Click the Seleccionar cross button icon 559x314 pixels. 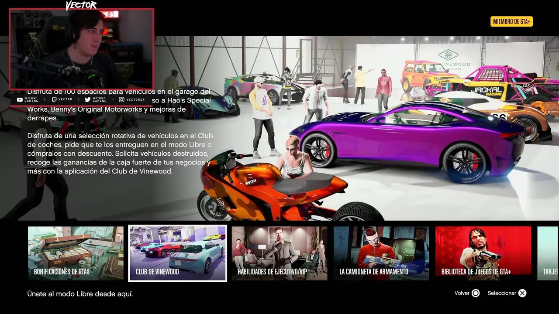tap(522, 293)
